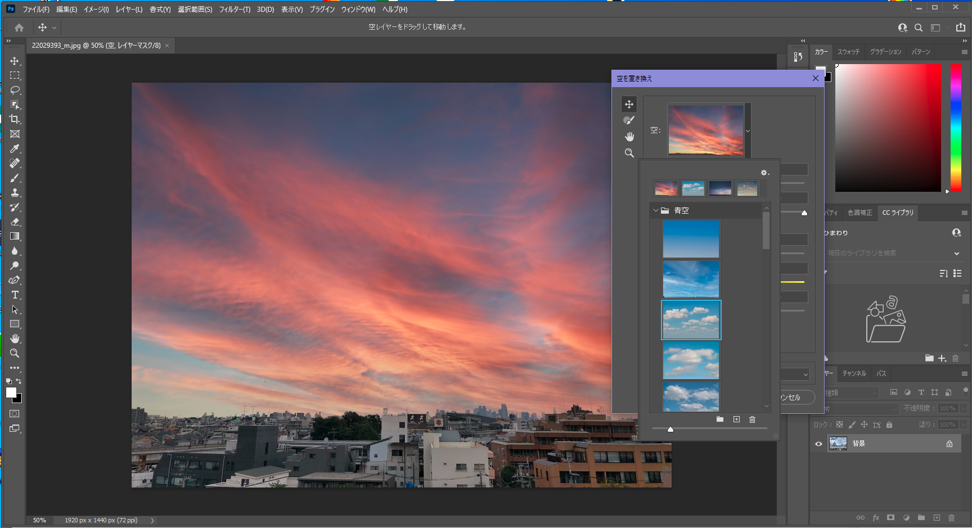
Task: Delete sky preset with trash icon
Action: [x=752, y=419]
